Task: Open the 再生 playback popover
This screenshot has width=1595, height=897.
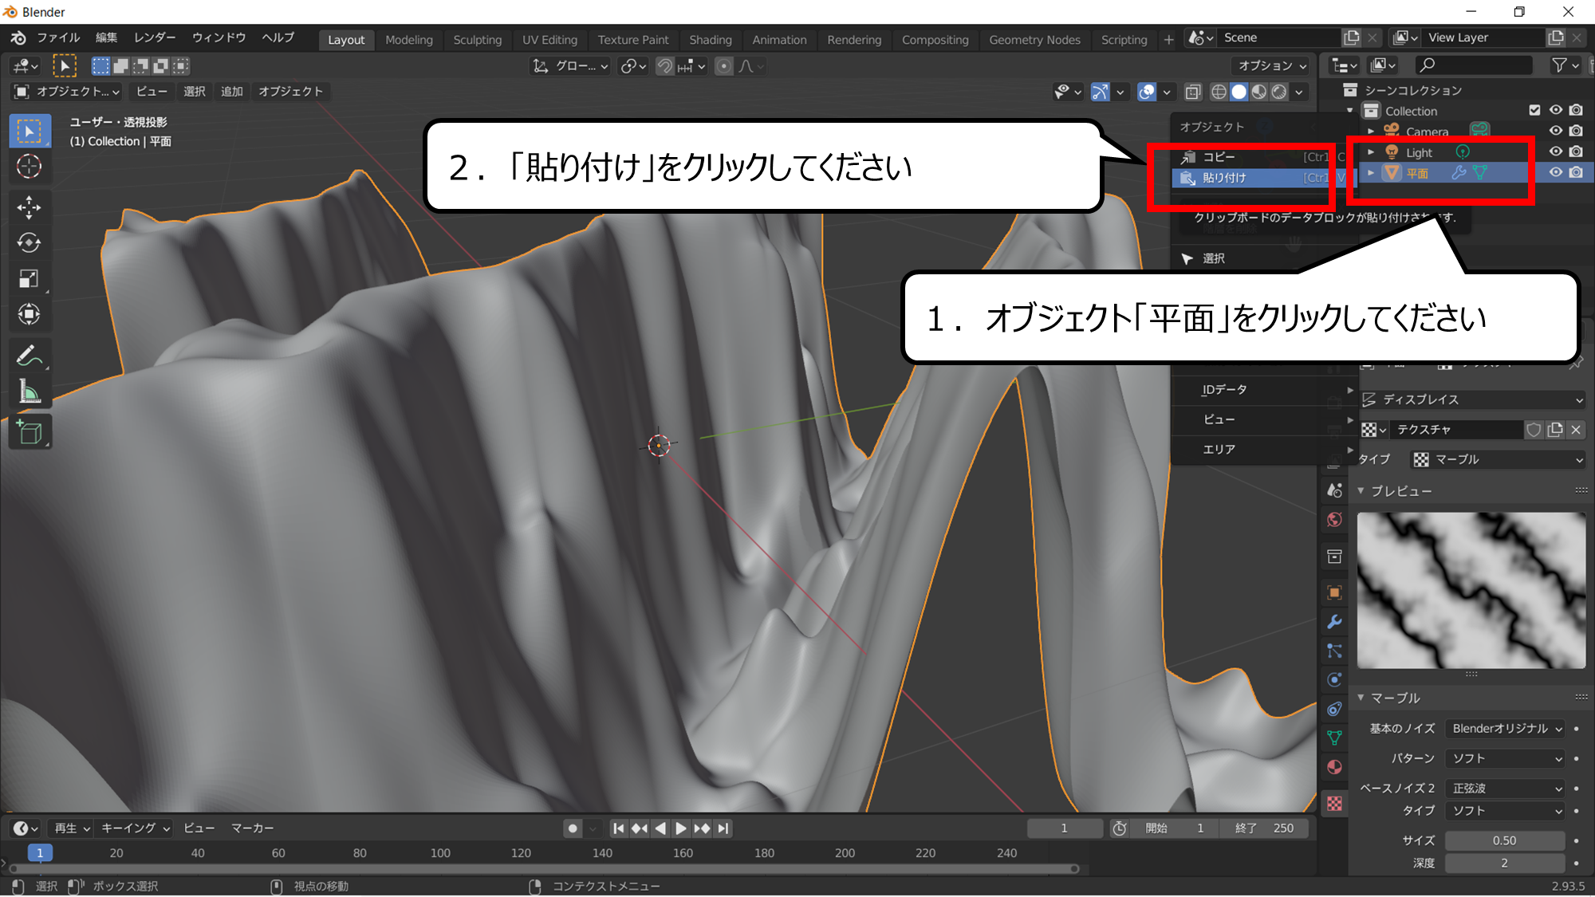Action: pos(73,828)
